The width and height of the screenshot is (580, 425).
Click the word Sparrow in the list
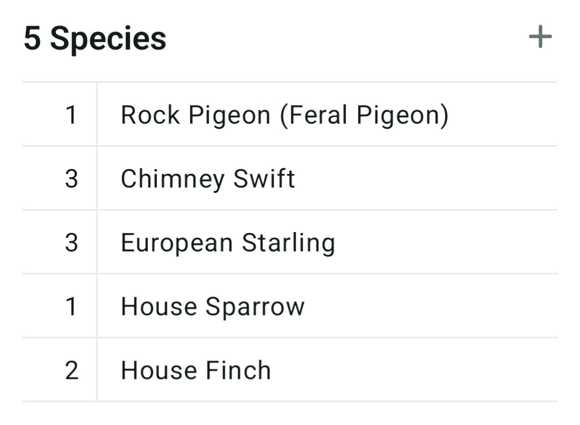tap(255, 307)
